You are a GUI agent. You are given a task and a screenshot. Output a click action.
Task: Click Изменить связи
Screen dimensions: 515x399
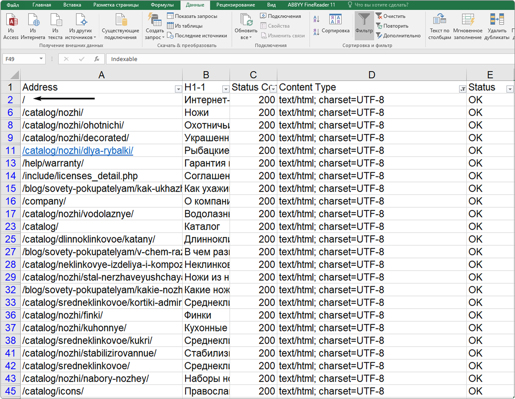(x=282, y=35)
